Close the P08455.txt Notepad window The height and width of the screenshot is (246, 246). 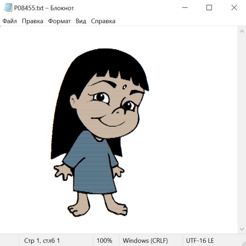click(234, 8)
